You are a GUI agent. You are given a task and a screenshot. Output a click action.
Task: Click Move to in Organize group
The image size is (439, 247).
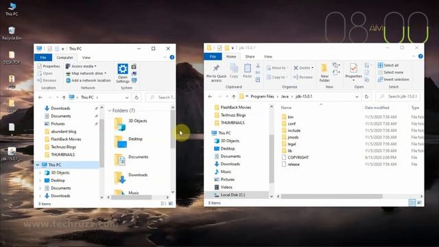277,68
